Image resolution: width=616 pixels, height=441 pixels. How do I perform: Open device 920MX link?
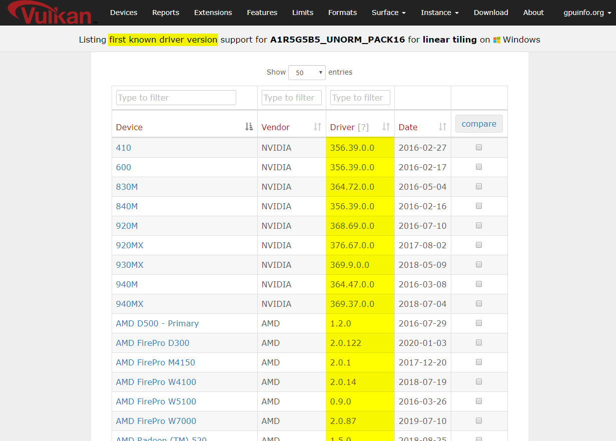point(130,245)
